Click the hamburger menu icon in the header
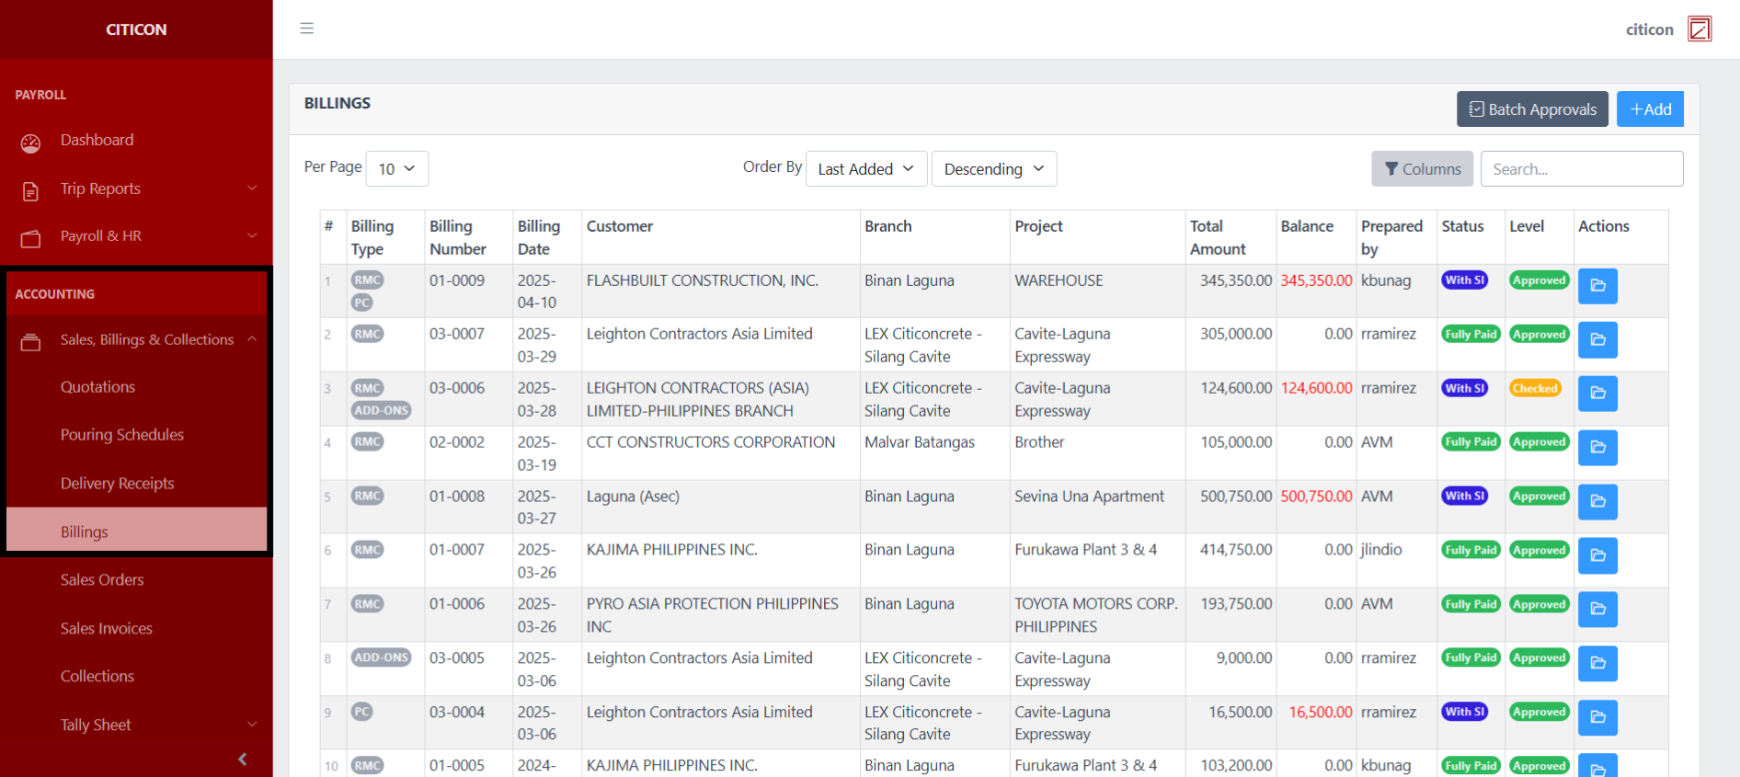The height and width of the screenshot is (777, 1740). (307, 29)
